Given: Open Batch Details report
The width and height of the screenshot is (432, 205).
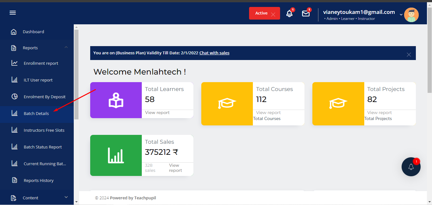Looking at the screenshot, I should coord(36,113).
